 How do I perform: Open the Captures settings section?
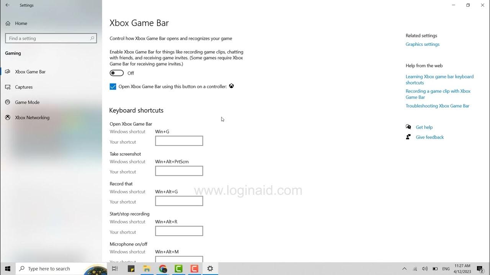pos(51,87)
